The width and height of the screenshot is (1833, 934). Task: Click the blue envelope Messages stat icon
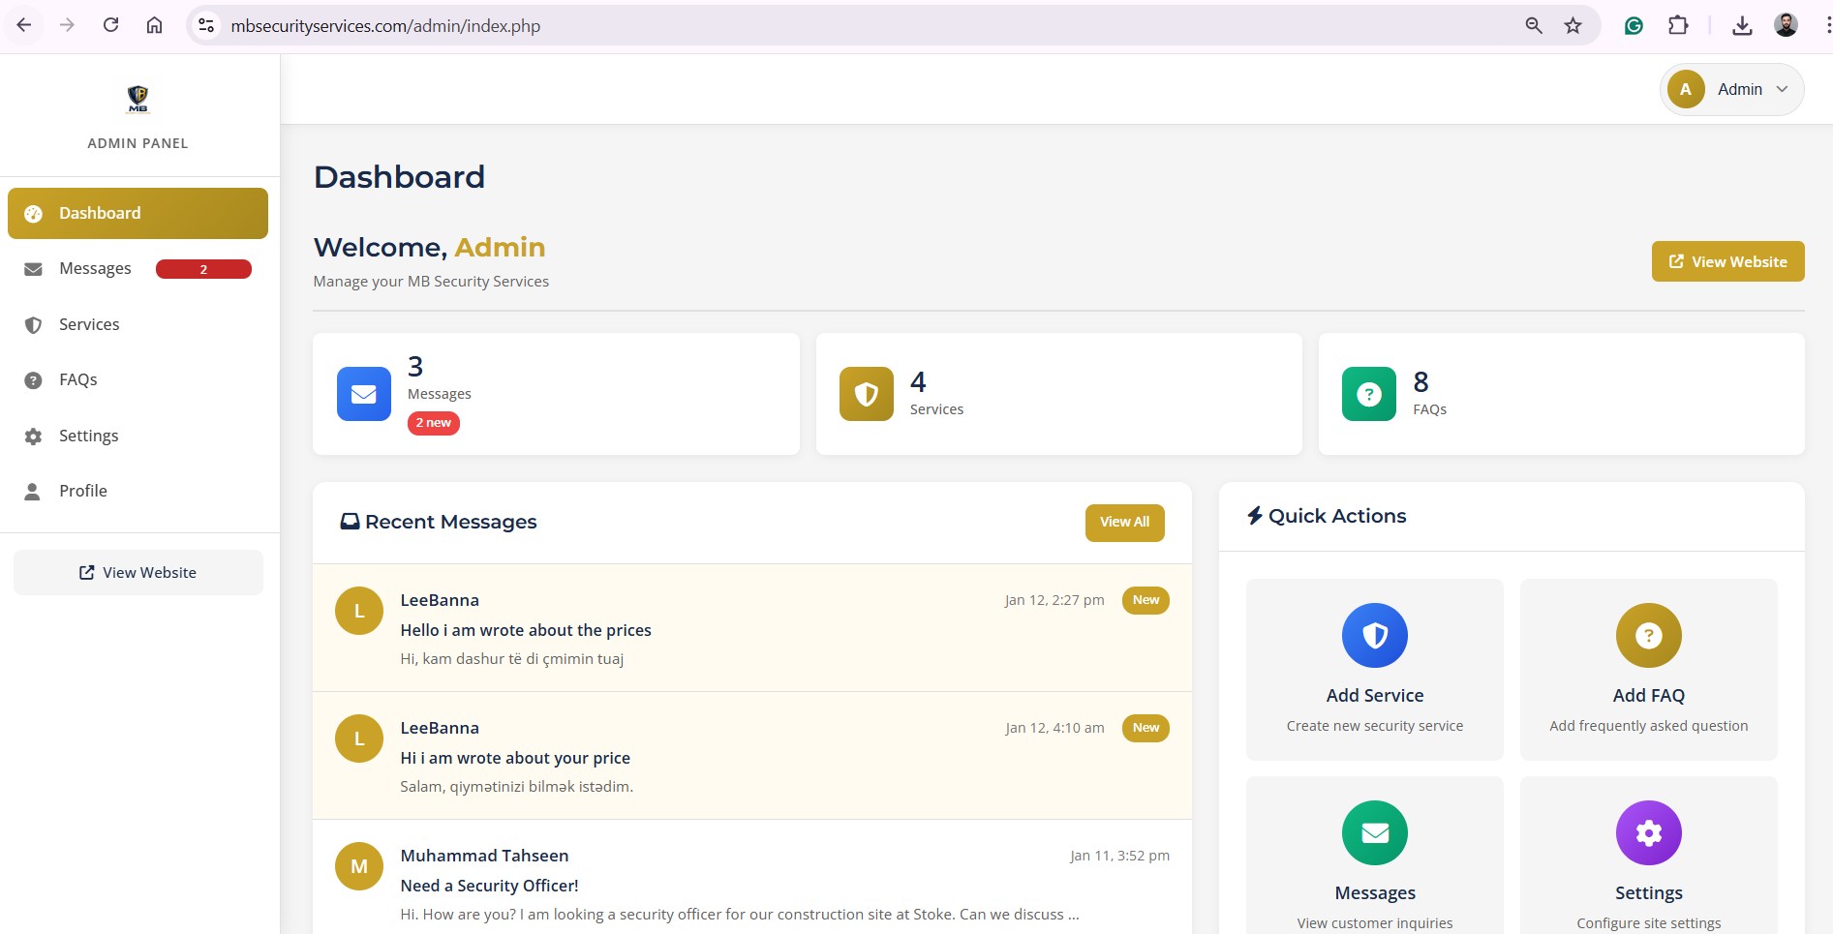364,394
